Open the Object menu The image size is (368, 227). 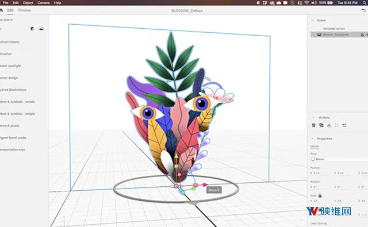(x=28, y=2)
